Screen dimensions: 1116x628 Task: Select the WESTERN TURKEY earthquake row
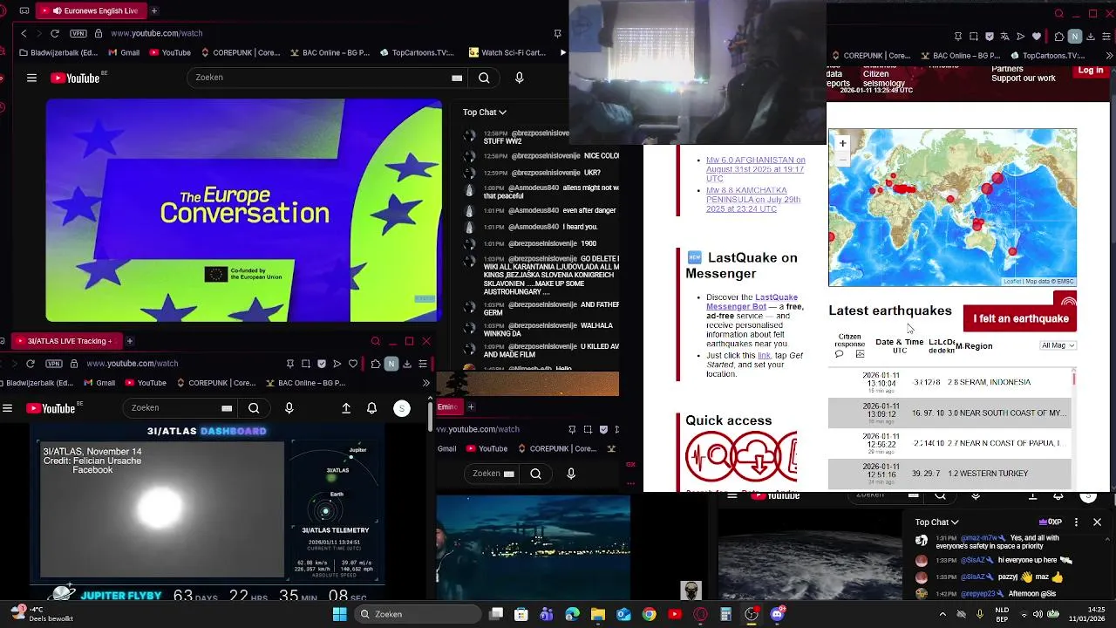tap(949, 473)
